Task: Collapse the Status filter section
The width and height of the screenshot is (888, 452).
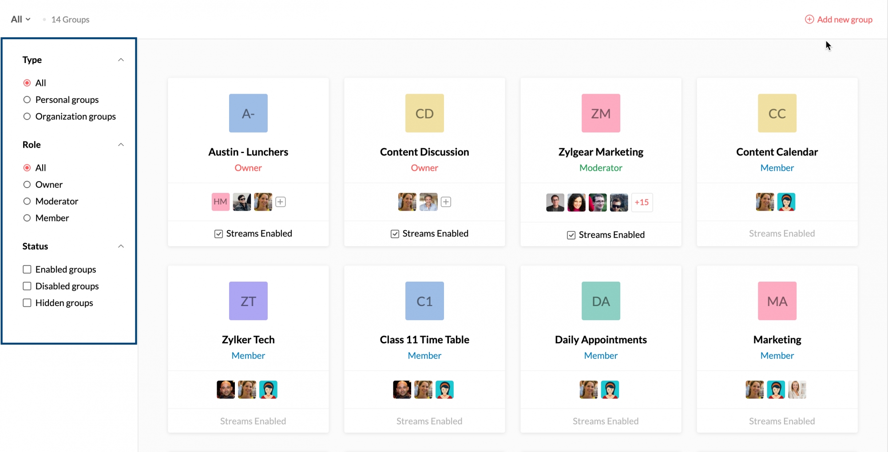Action: [x=121, y=246]
